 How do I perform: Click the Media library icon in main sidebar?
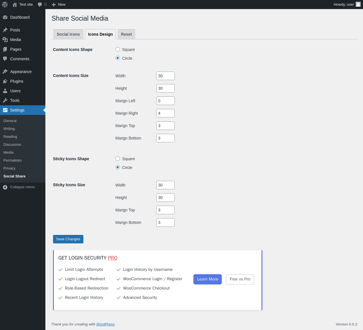coord(5,40)
